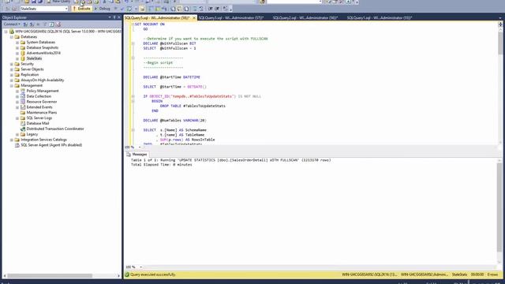Select the System Databases tree label
Image resolution: width=505 pixels, height=284 pixels.
click(x=40, y=43)
